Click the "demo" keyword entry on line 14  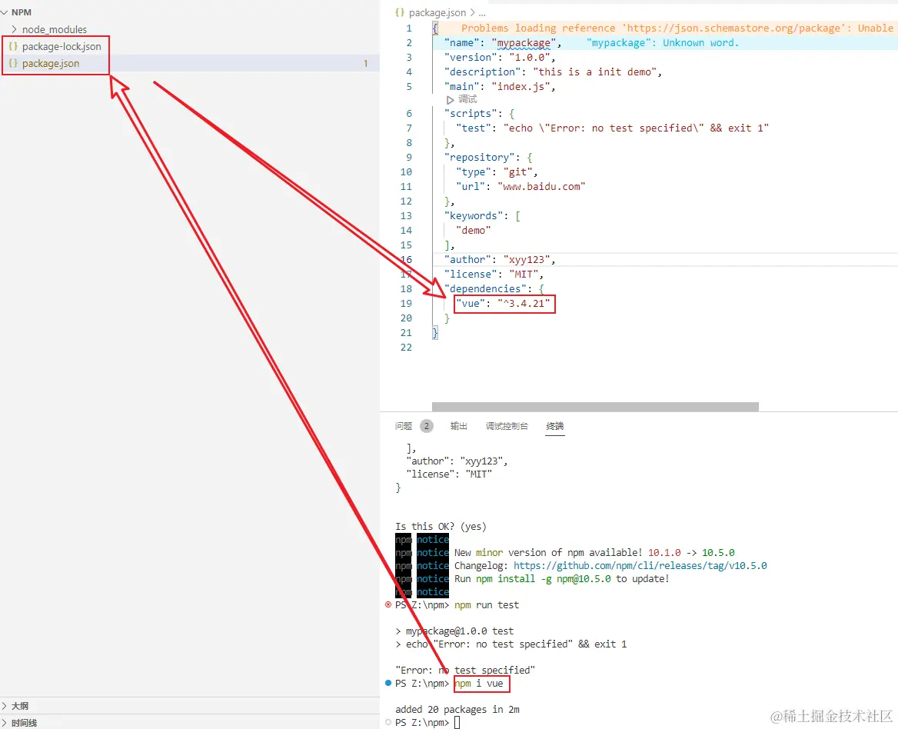pos(473,230)
